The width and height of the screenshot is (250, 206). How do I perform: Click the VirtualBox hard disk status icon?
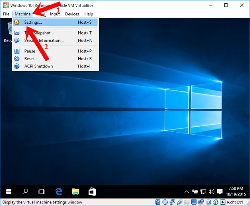click(157, 202)
